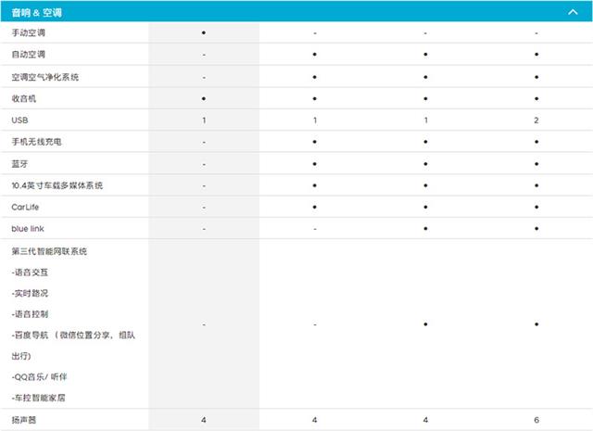This screenshot has width=593, height=431.
Task: Click the 空调空气净化系统 row label
Action: tap(44, 77)
